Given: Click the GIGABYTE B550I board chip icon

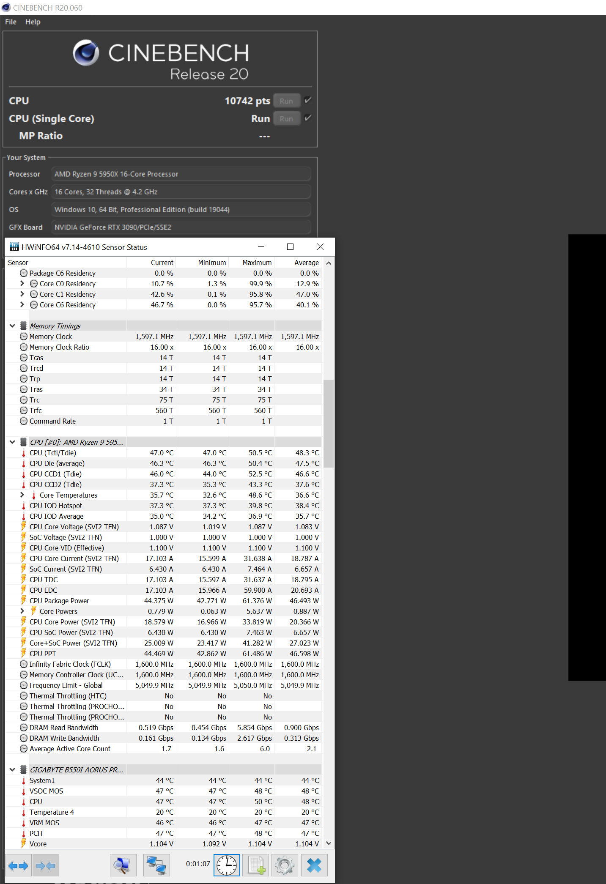Looking at the screenshot, I should pyautogui.click(x=24, y=770).
